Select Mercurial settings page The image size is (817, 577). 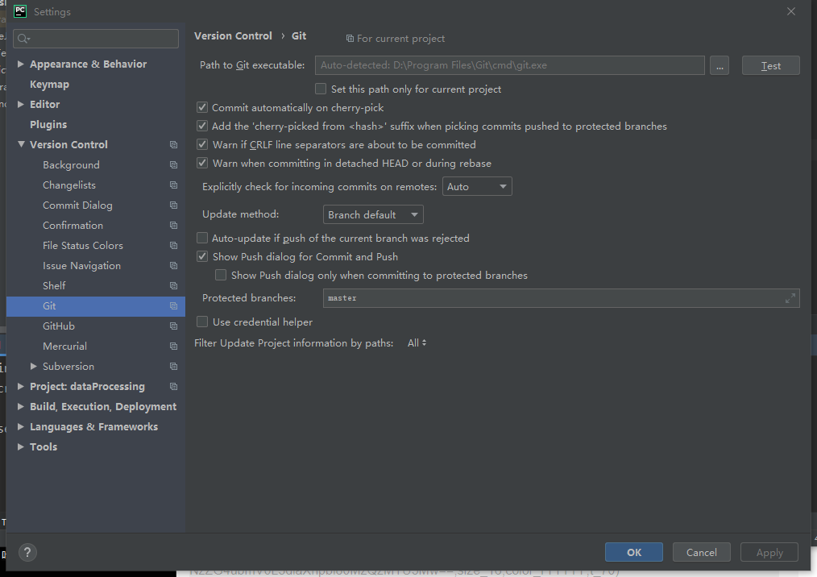(64, 347)
